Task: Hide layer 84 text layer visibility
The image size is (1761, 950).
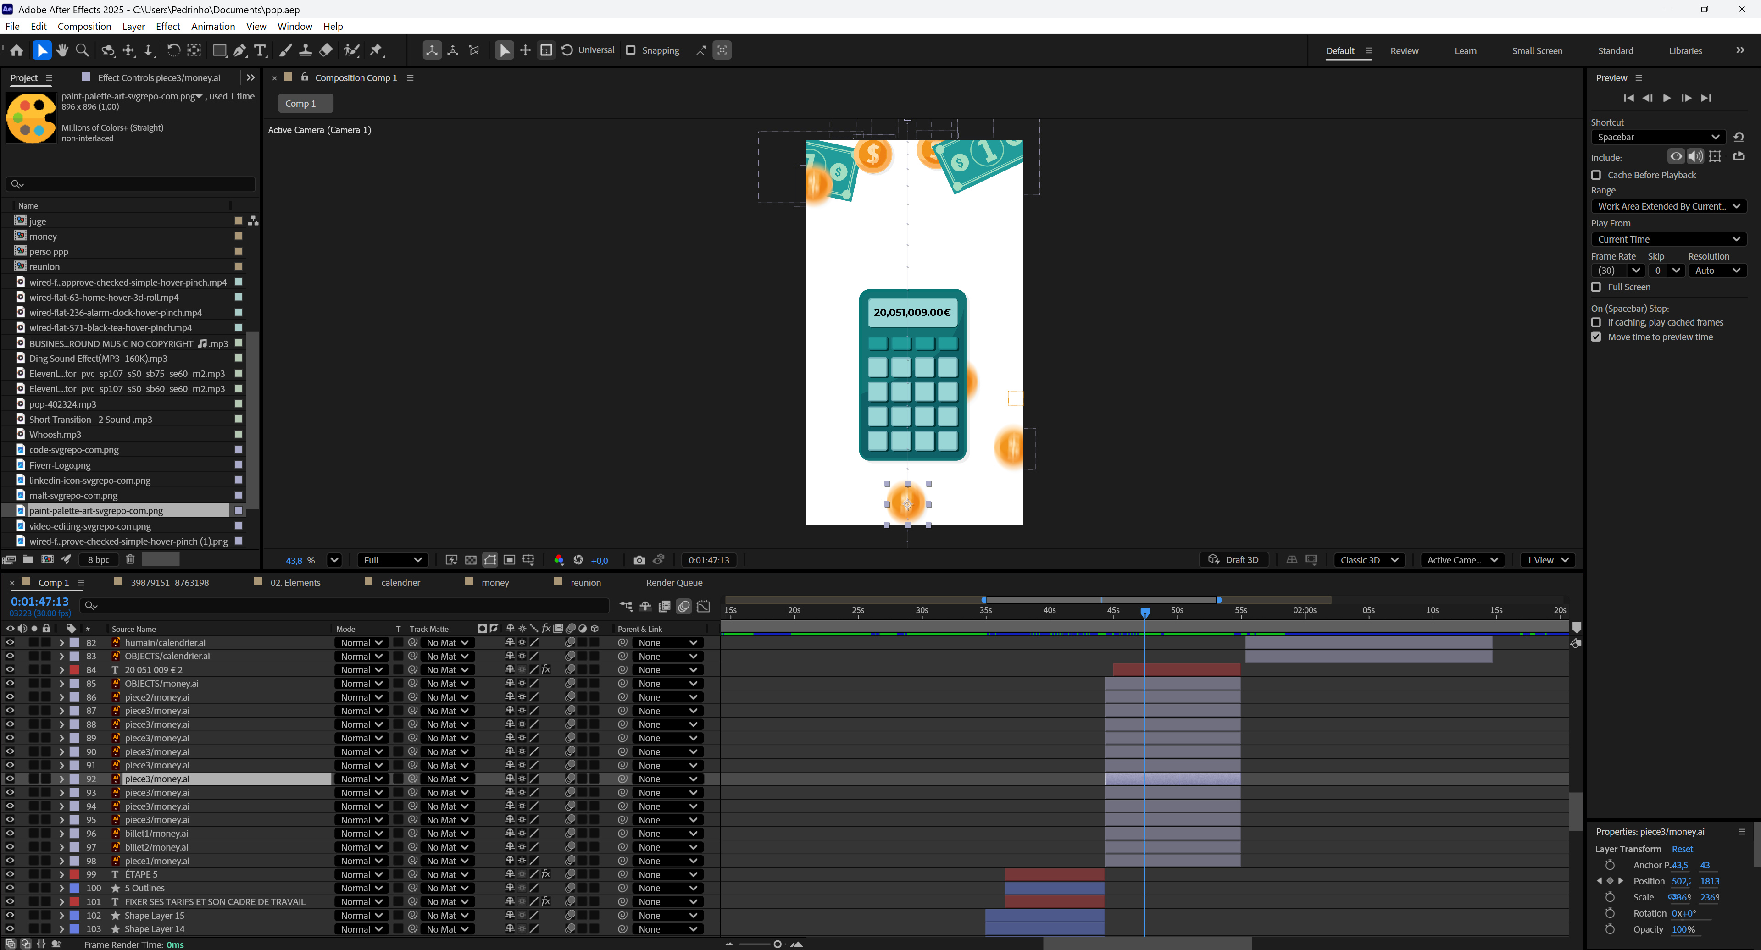Action: click(x=10, y=670)
